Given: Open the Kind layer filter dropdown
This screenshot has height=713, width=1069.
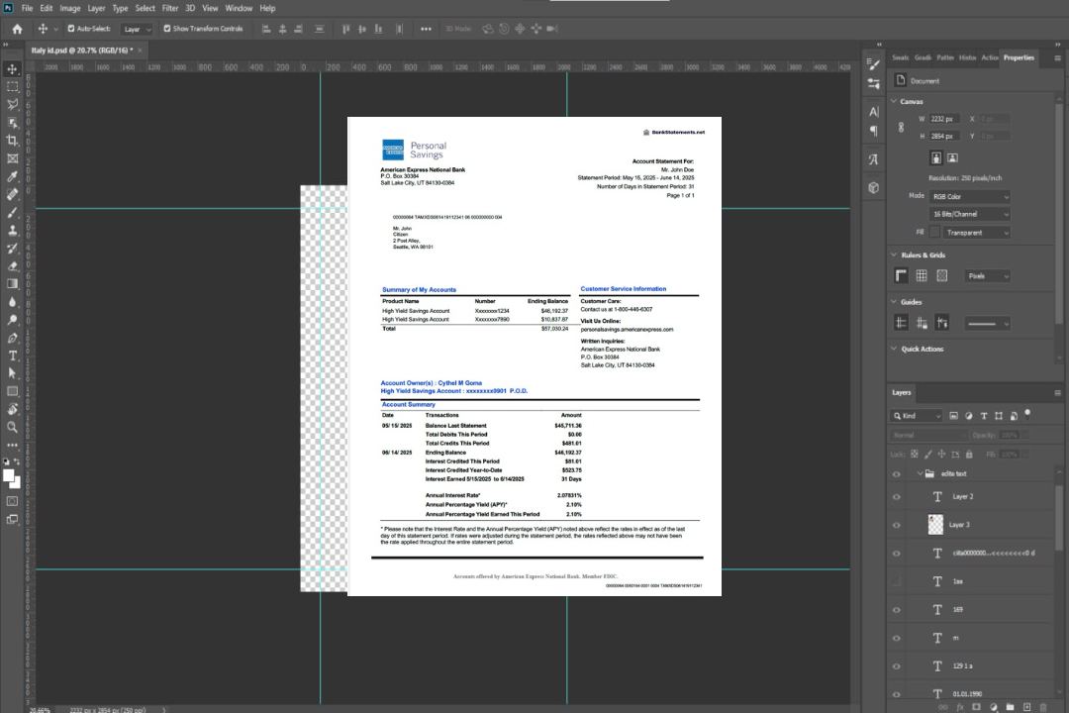Looking at the screenshot, I should coord(917,416).
